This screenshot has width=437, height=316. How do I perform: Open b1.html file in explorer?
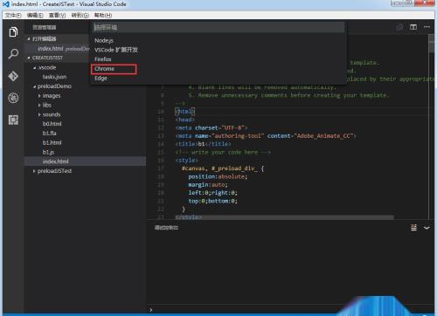click(x=52, y=142)
